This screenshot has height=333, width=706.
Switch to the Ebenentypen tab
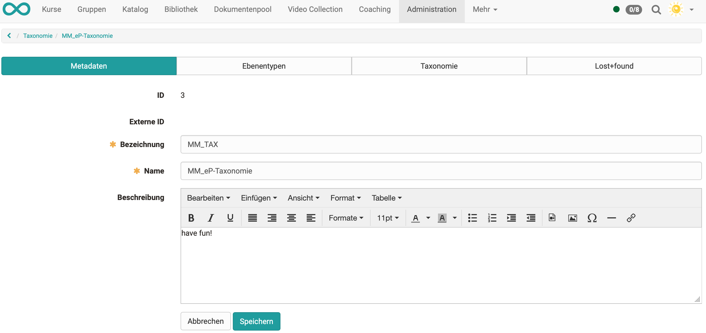264,66
